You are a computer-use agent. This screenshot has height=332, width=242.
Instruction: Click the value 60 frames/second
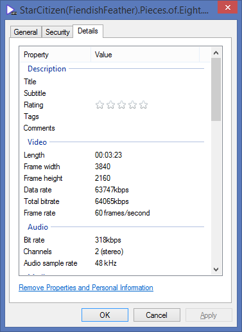coord(123,213)
